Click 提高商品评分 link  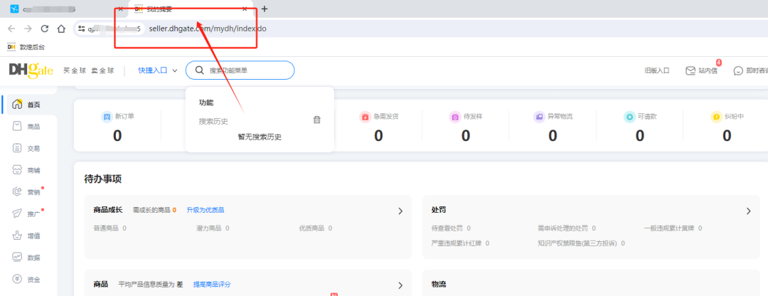click(212, 284)
